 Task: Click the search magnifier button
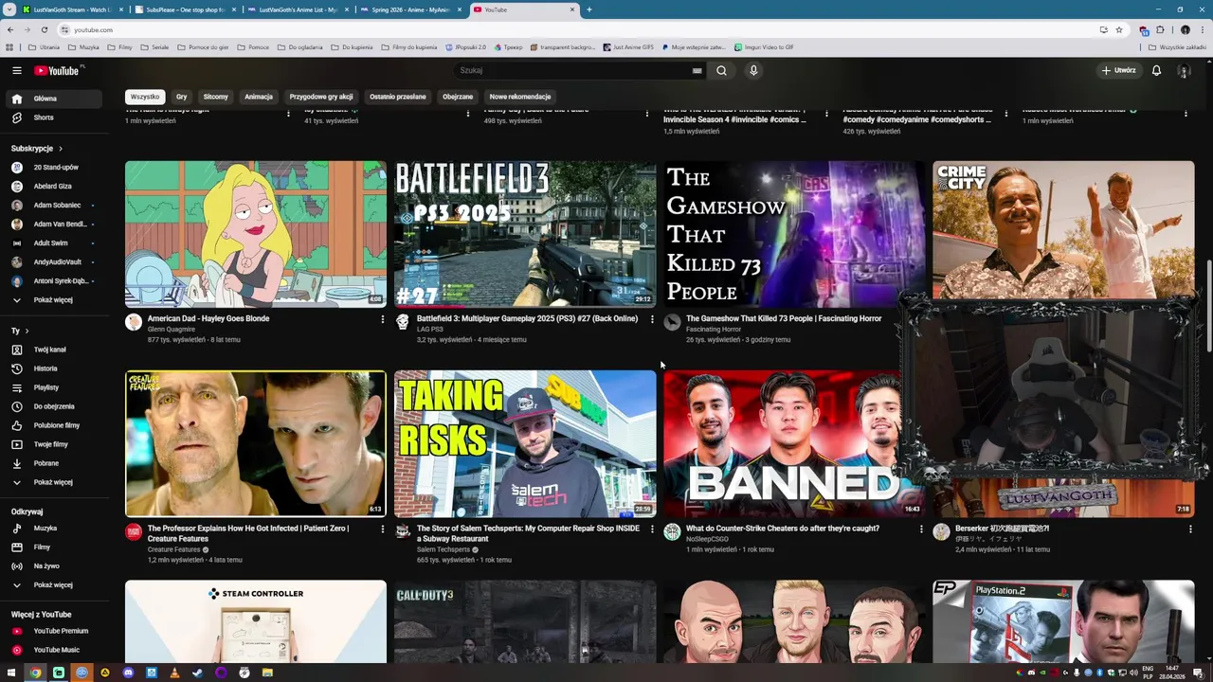tap(721, 70)
